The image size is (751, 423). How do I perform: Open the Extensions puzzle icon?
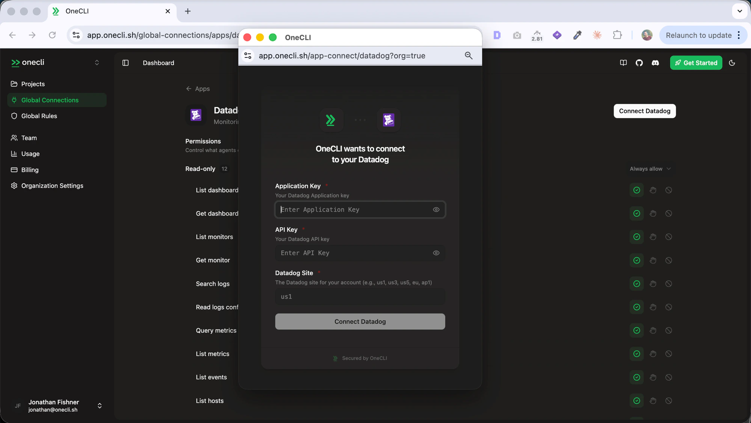pyautogui.click(x=617, y=35)
